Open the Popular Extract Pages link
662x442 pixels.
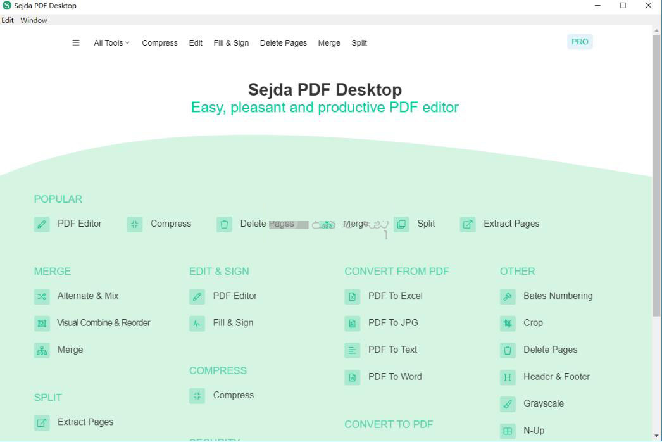coord(511,224)
